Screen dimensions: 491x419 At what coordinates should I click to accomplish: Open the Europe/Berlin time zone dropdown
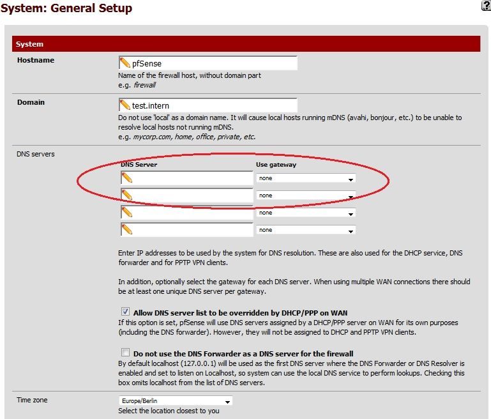click(176, 401)
